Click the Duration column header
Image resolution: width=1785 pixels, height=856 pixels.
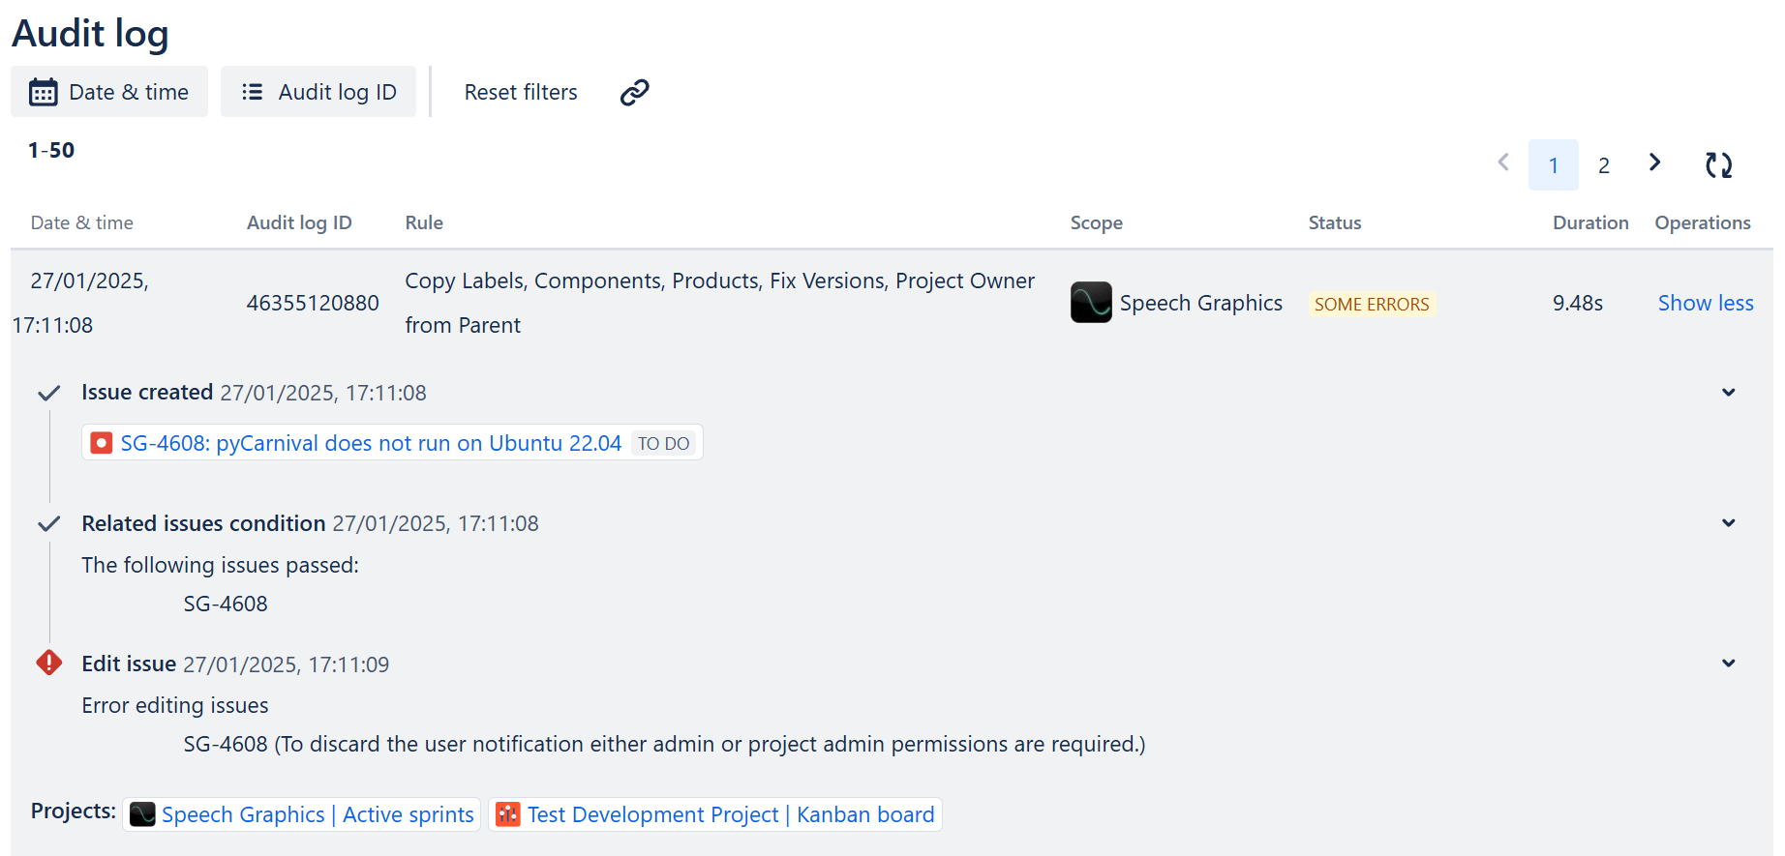1590,222
